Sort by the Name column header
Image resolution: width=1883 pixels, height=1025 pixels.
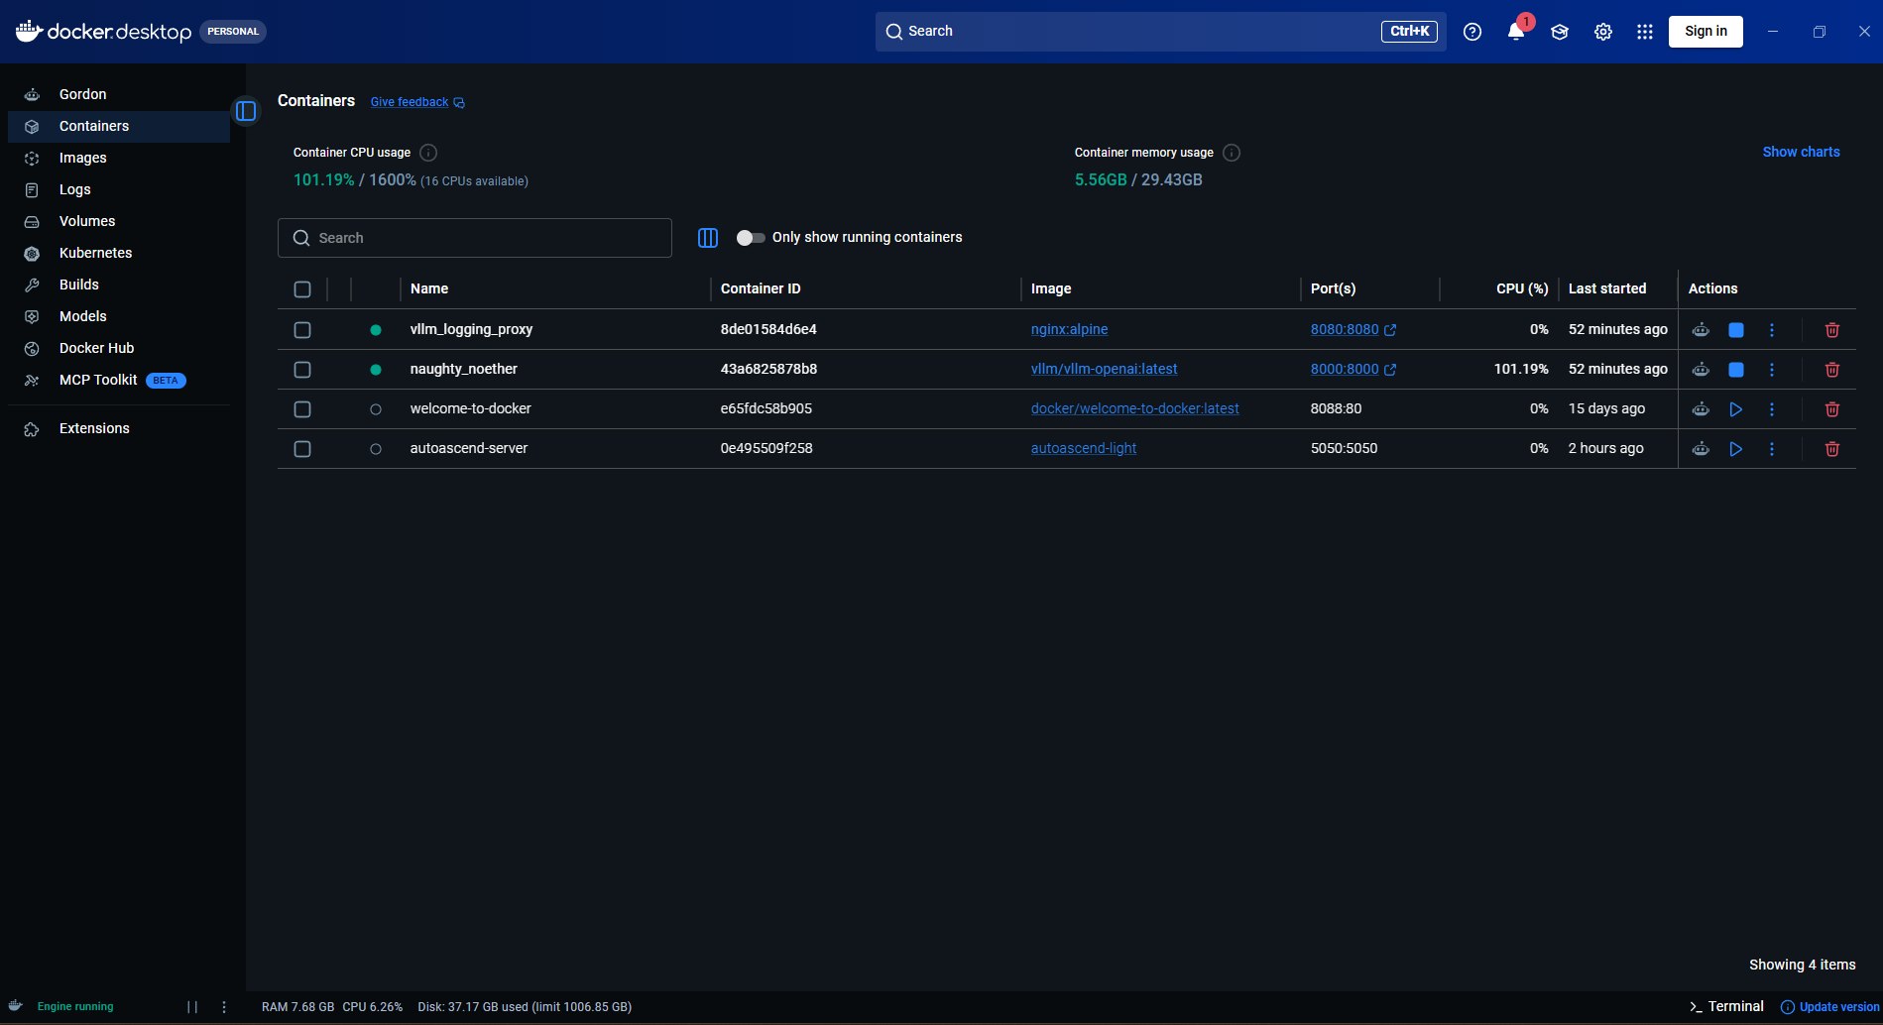tap(429, 288)
